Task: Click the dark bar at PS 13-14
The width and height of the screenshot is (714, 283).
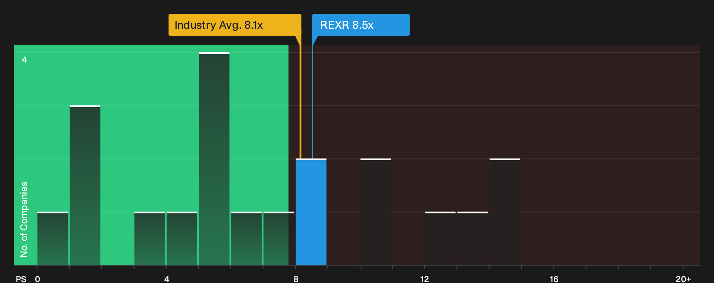Action: 472,239
